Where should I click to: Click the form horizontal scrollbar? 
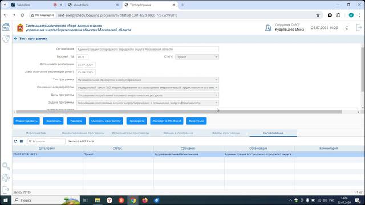[x=179, y=112]
